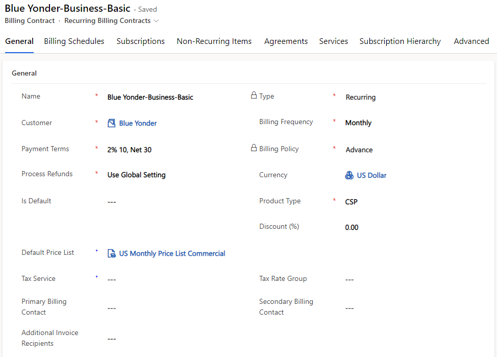Open the Payment Terms 2% 10, Net 30 field
Image resolution: width=497 pixels, height=357 pixels.
click(129, 150)
